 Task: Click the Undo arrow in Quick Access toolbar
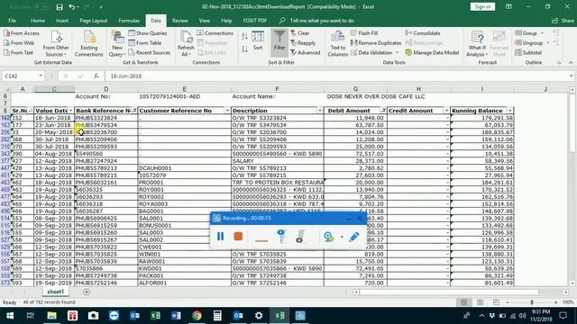pyautogui.click(x=72, y=7)
